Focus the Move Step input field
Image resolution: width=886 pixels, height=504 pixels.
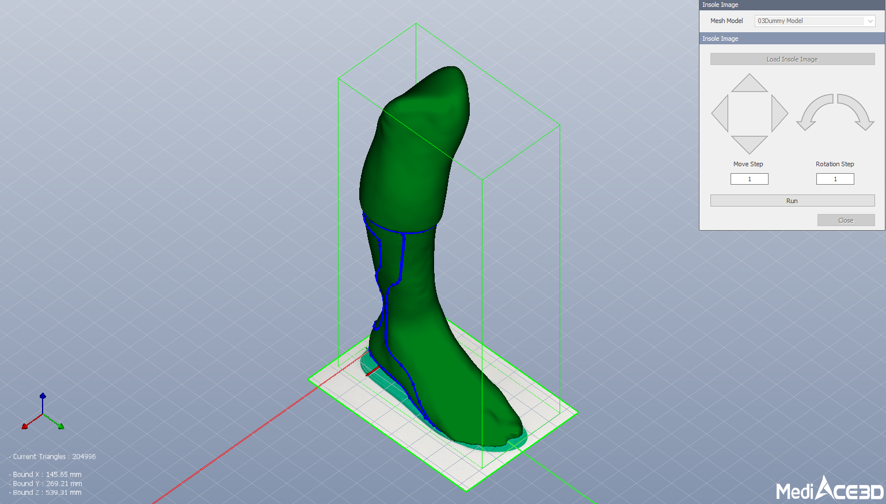click(x=749, y=179)
